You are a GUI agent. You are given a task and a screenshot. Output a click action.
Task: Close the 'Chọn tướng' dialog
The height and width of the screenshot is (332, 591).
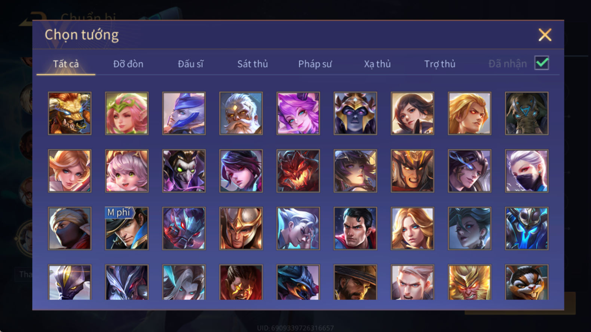(x=545, y=35)
